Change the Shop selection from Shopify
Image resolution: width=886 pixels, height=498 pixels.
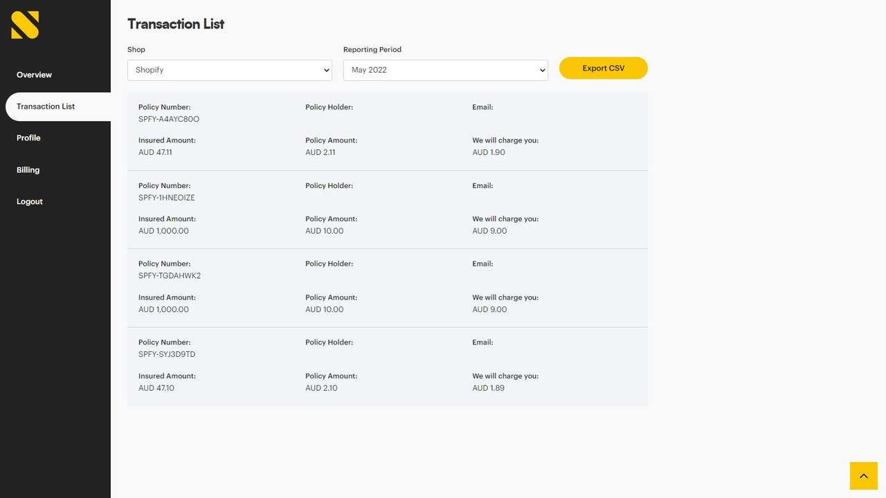[228, 70]
